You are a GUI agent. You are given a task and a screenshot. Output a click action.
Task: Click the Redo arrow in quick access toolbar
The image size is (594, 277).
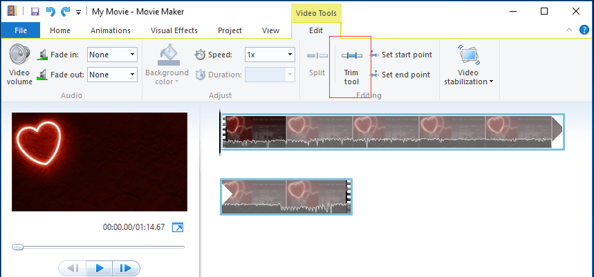click(x=65, y=11)
